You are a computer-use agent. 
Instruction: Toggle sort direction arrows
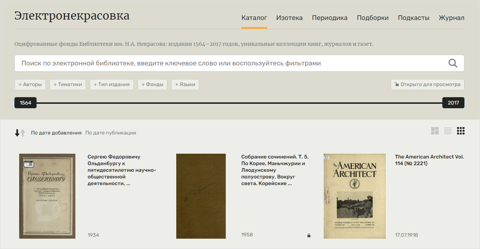(20, 133)
